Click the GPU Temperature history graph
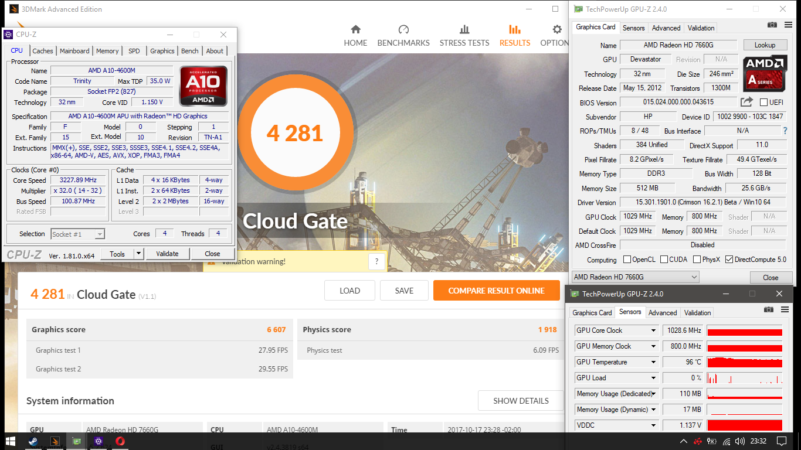The height and width of the screenshot is (450, 801). point(745,362)
